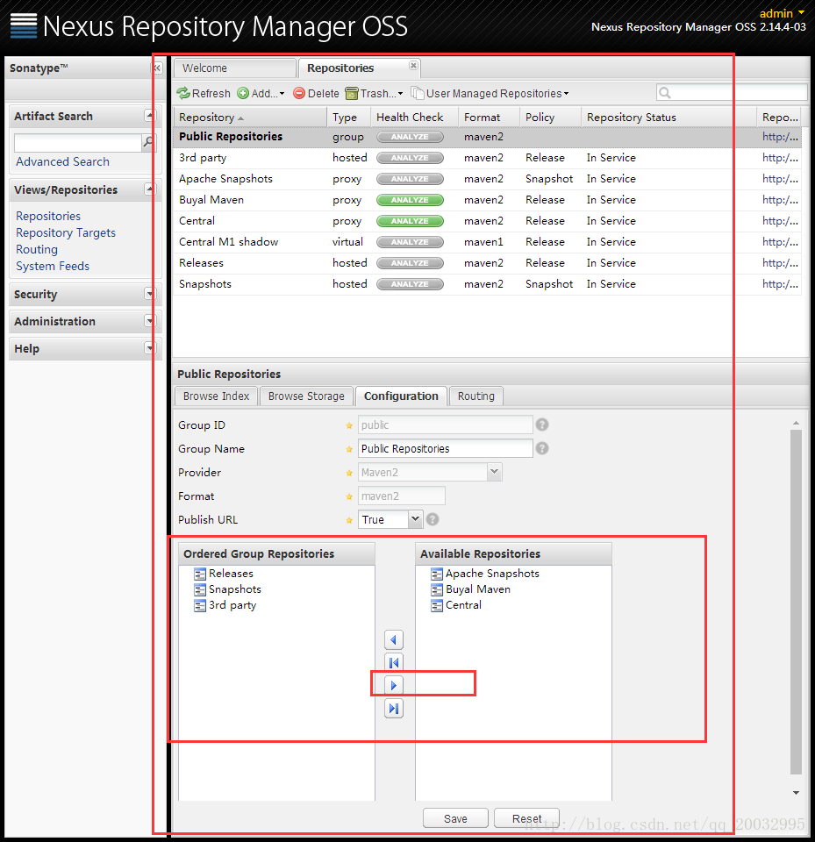This screenshot has height=842, width=815.
Task: Collapse the Views/Repositories panel
Action: tap(150, 189)
